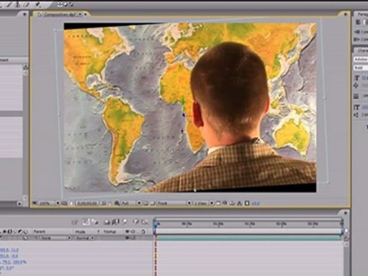Select the teal layer duration bar
The height and width of the screenshot is (276, 368).
pyautogui.click(x=248, y=238)
